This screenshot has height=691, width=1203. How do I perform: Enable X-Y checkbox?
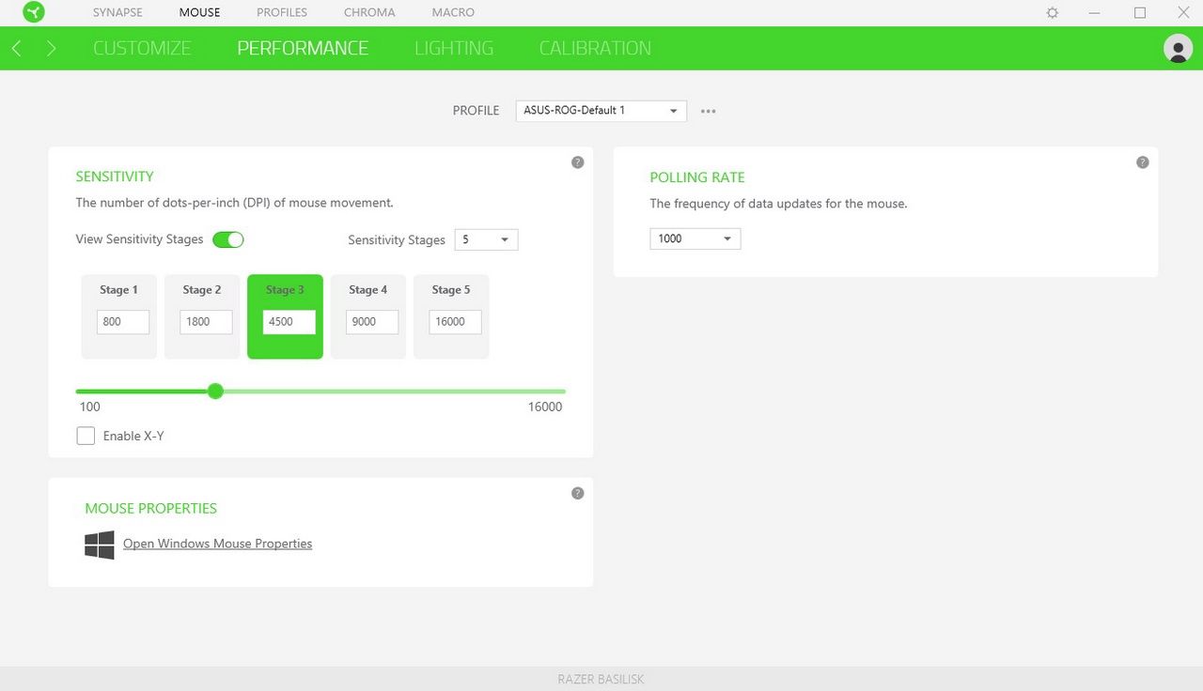[x=86, y=436]
